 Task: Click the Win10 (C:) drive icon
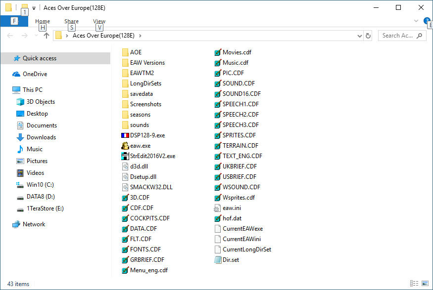[20, 185]
